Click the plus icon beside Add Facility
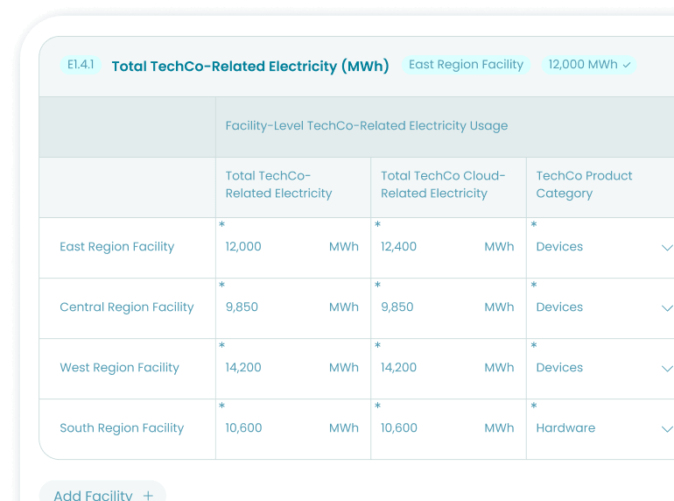This screenshot has height=501, width=674. click(148, 496)
